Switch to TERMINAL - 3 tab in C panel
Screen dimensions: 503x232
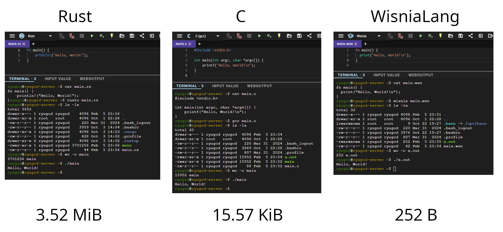190,86
